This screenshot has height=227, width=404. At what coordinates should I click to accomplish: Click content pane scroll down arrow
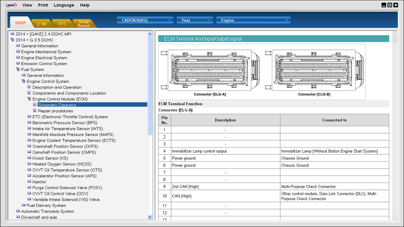(395, 218)
